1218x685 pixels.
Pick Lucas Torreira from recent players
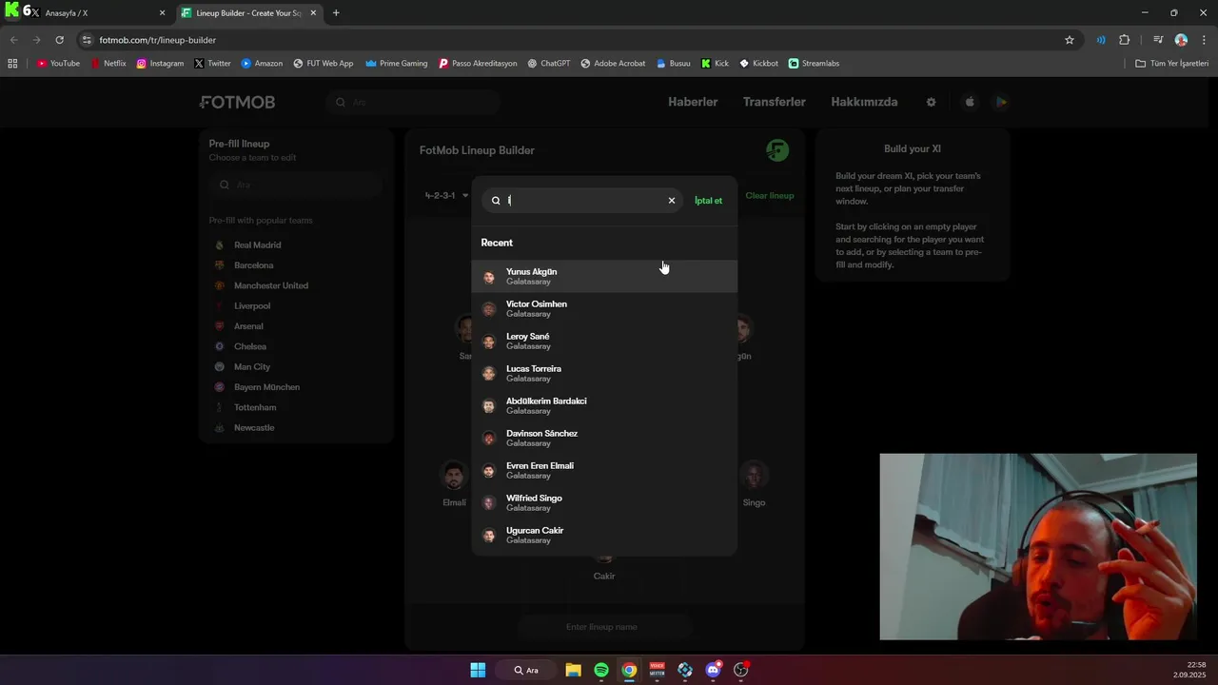pos(604,373)
